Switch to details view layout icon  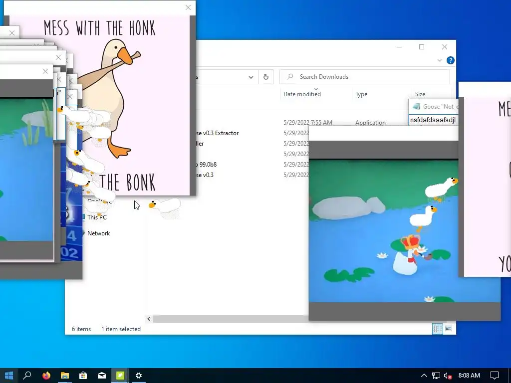[438, 329]
